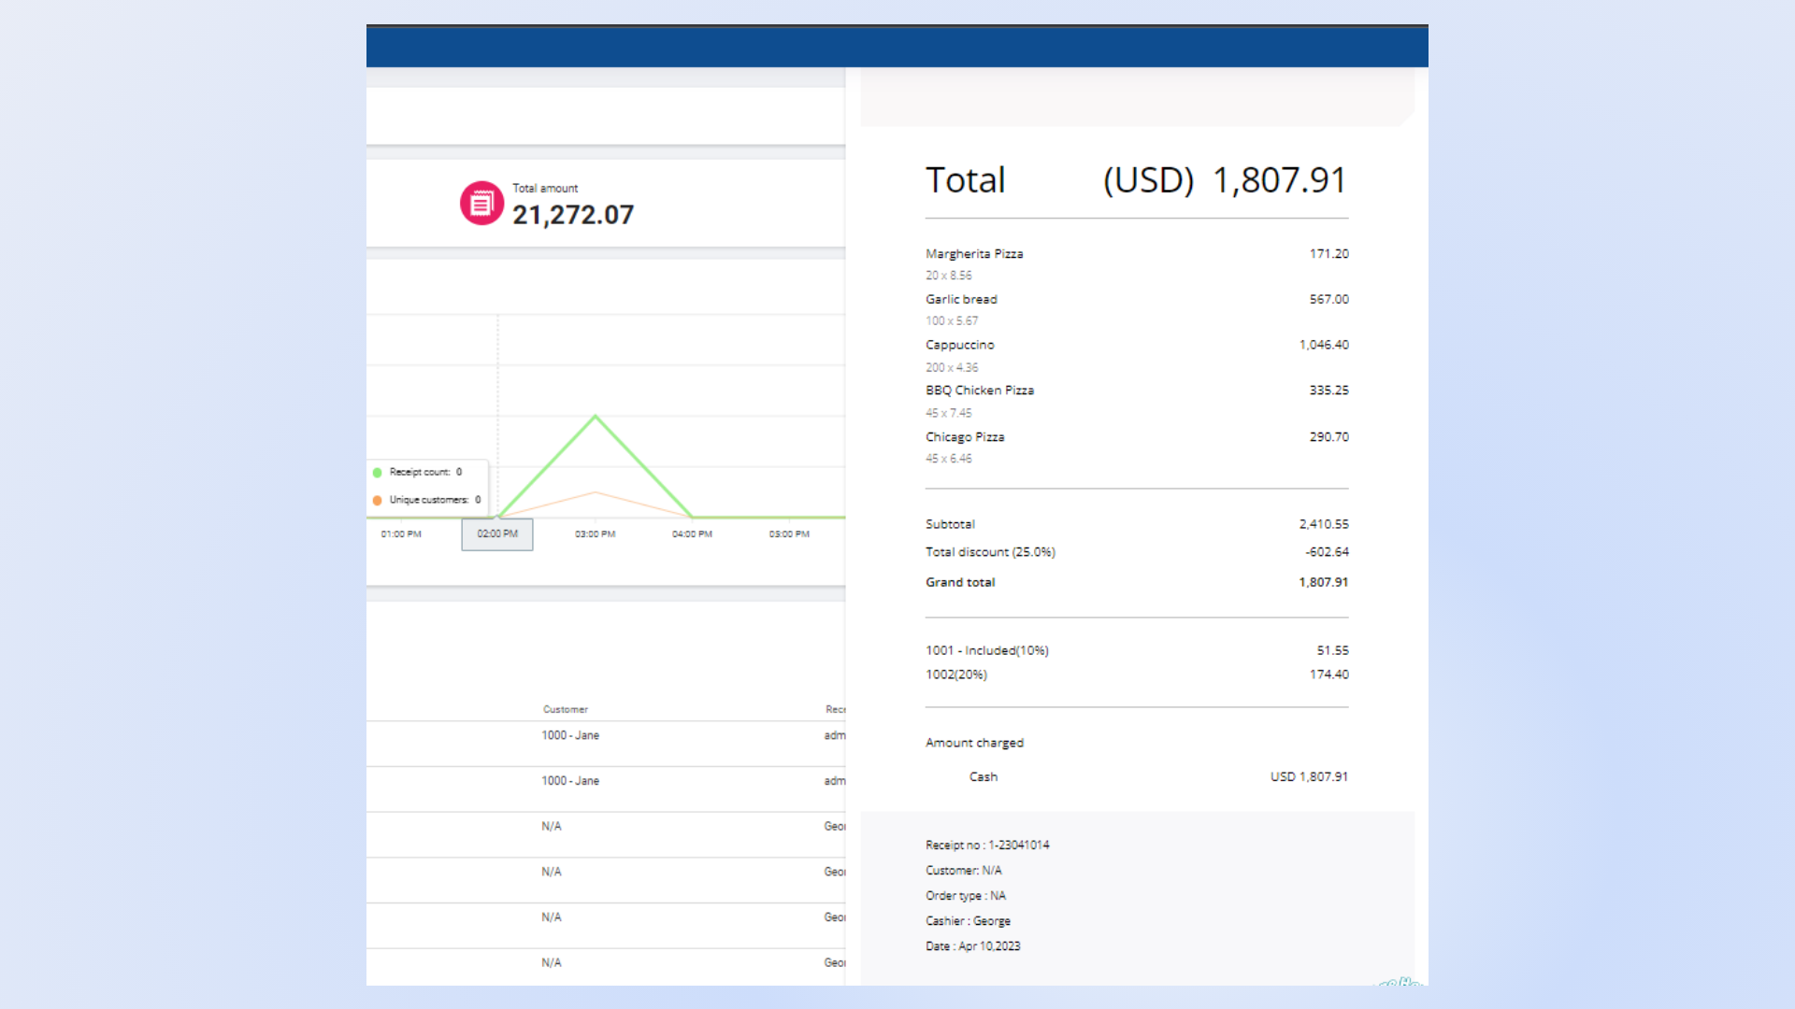This screenshot has width=1795, height=1009.
Task: Click the green line peak on the chart
Action: pos(596,416)
